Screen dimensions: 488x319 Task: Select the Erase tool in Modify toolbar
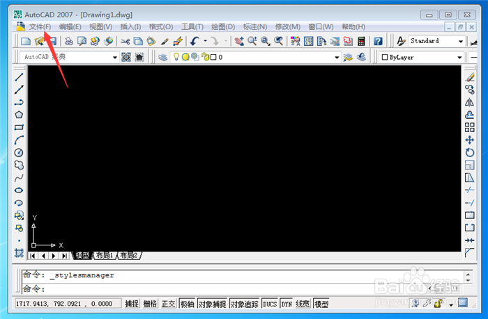click(x=470, y=77)
